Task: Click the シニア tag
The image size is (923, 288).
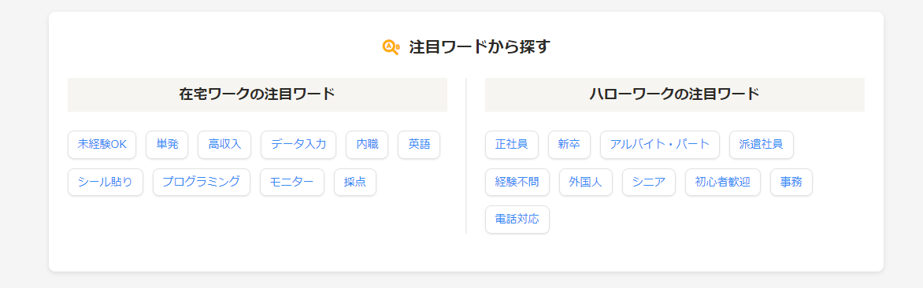Action: (649, 183)
